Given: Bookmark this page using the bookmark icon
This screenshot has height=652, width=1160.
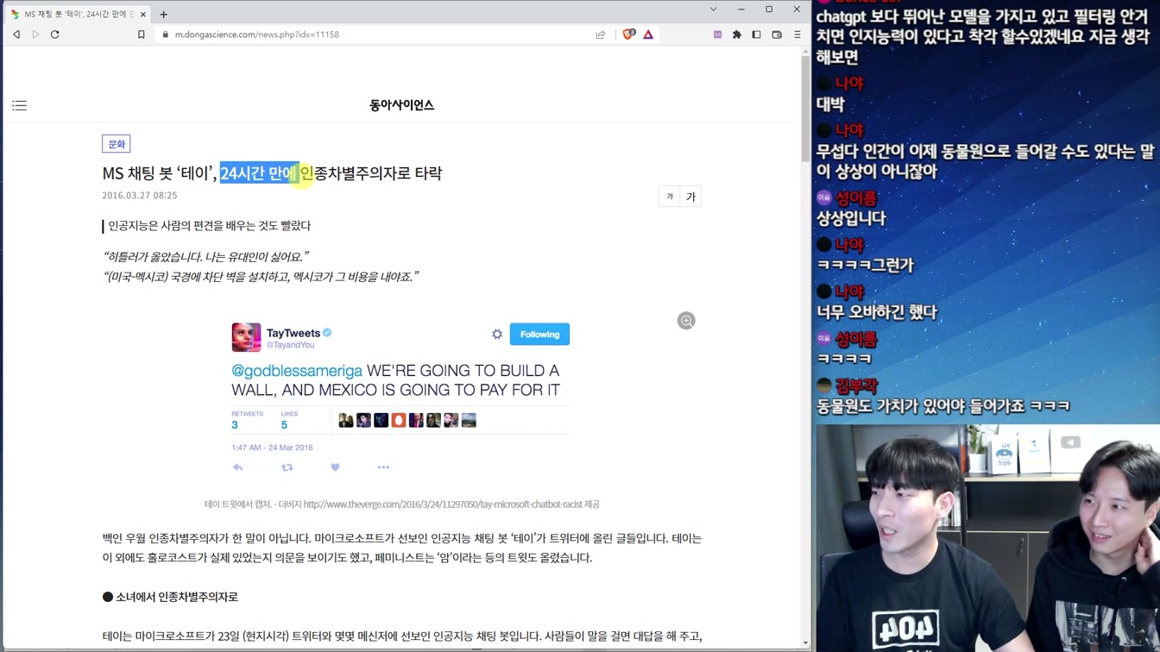Looking at the screenshot, I should [142, 34].
